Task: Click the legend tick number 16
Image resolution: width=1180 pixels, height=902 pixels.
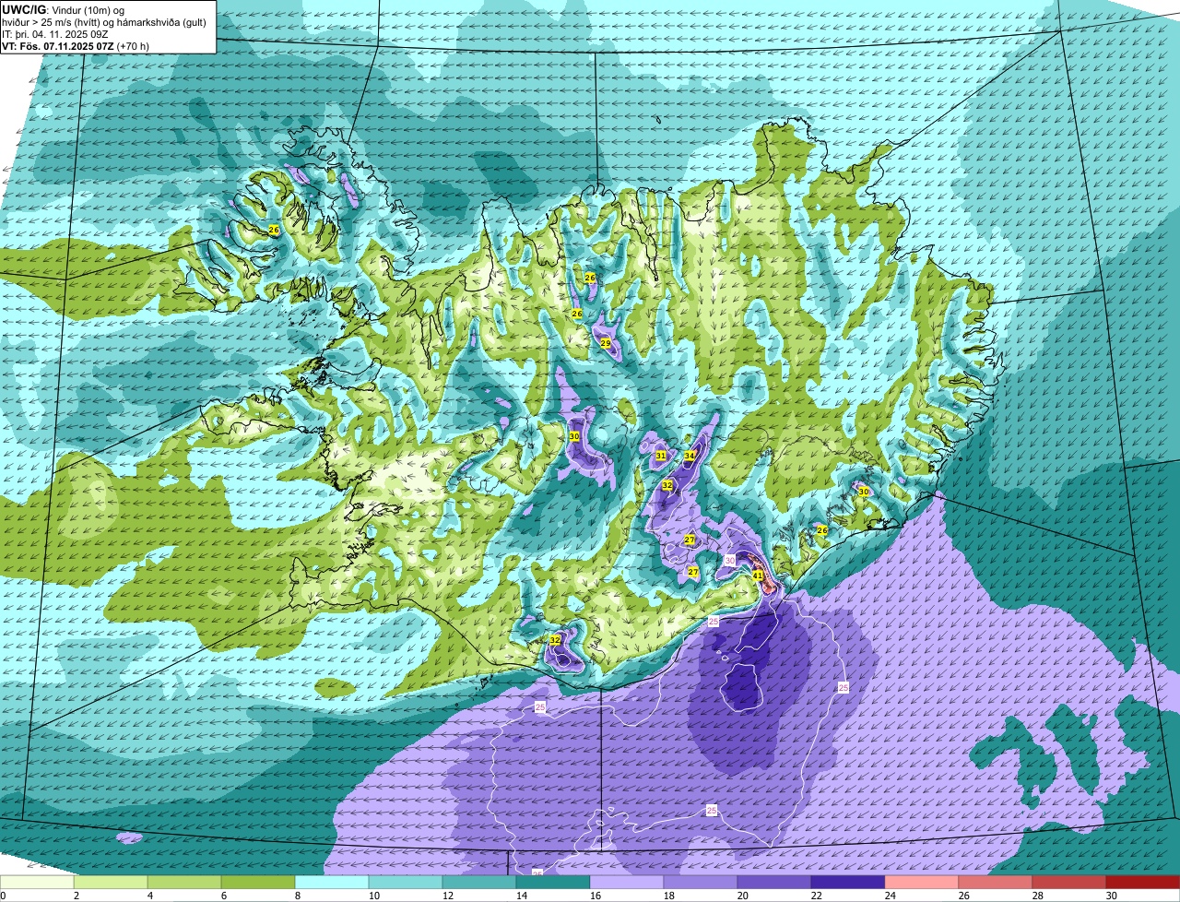Action: tap(596, 896)
